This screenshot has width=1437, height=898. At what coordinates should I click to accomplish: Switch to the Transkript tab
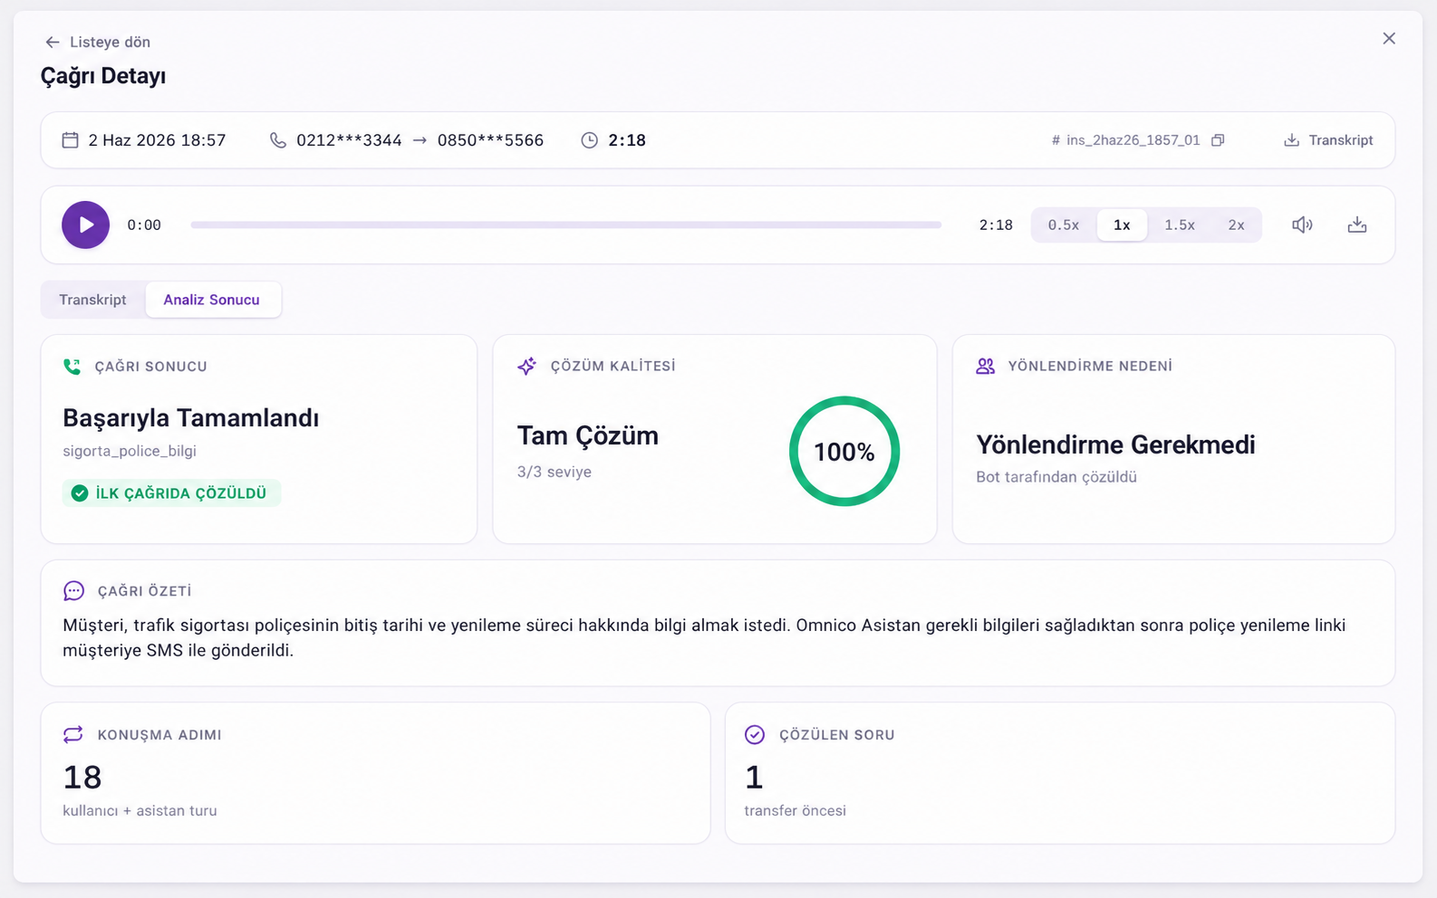93,300
